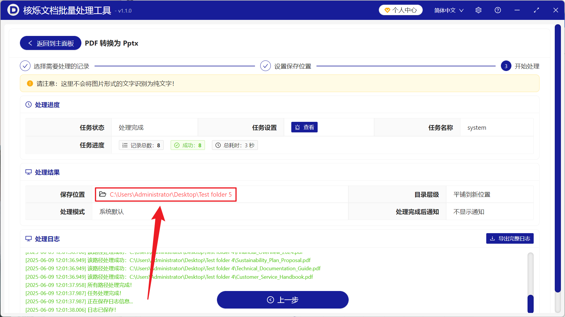Click the list icon in 记录总数 badge
Screen dimensions: 565x317
coord(125,145)
